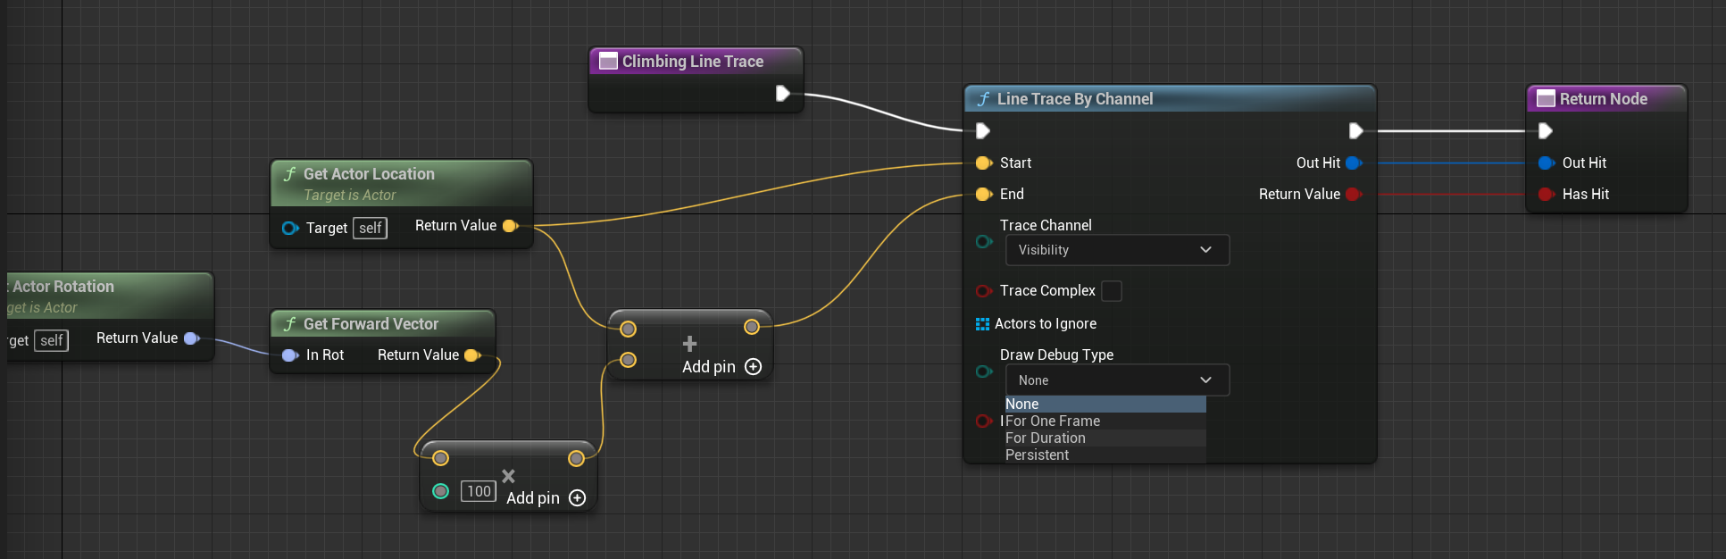Click the Get Actor Location Return Value pin
This screenshot has height=559, width=1726.
pyautogui.click(x=511, y=226)
